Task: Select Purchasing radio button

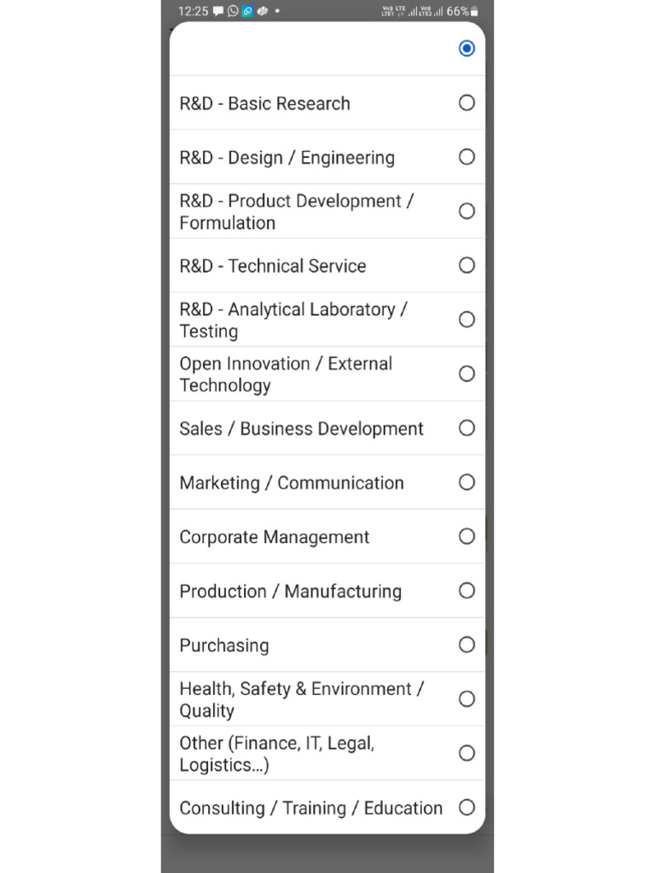Action: click(x=467, y=645)
